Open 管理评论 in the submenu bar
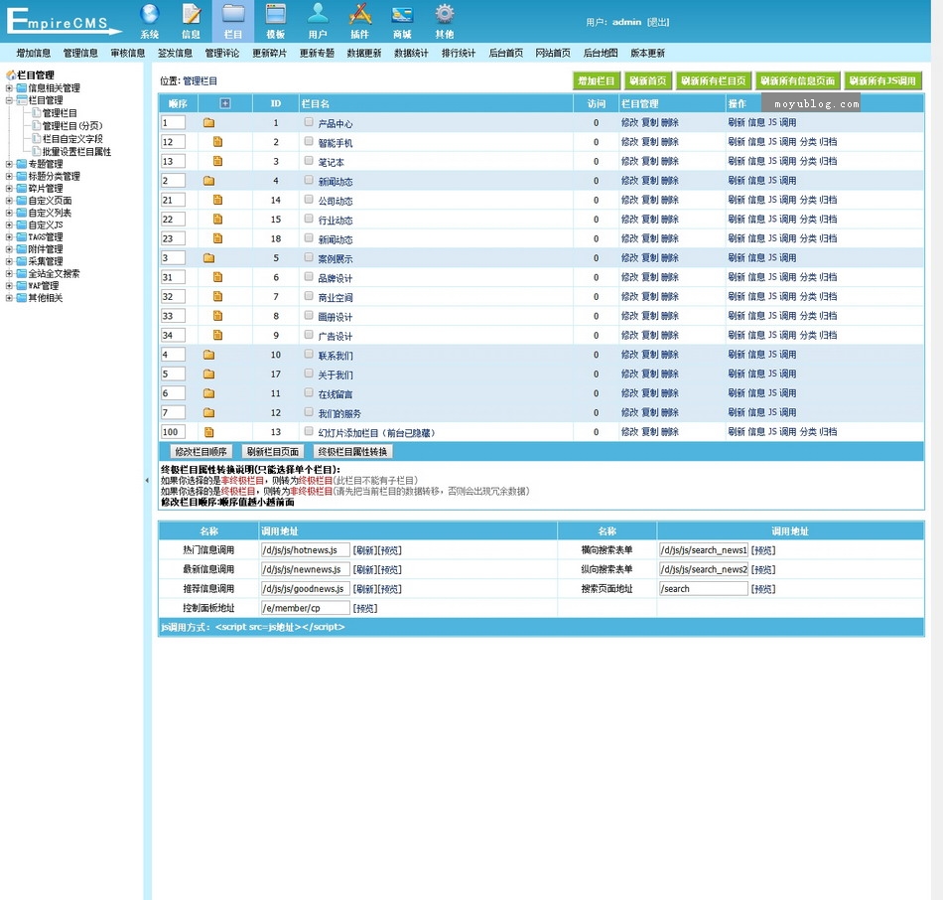Image resolution: width=943 pixels, height=900 pixels. pyautogui.click(x=222, y=53)
